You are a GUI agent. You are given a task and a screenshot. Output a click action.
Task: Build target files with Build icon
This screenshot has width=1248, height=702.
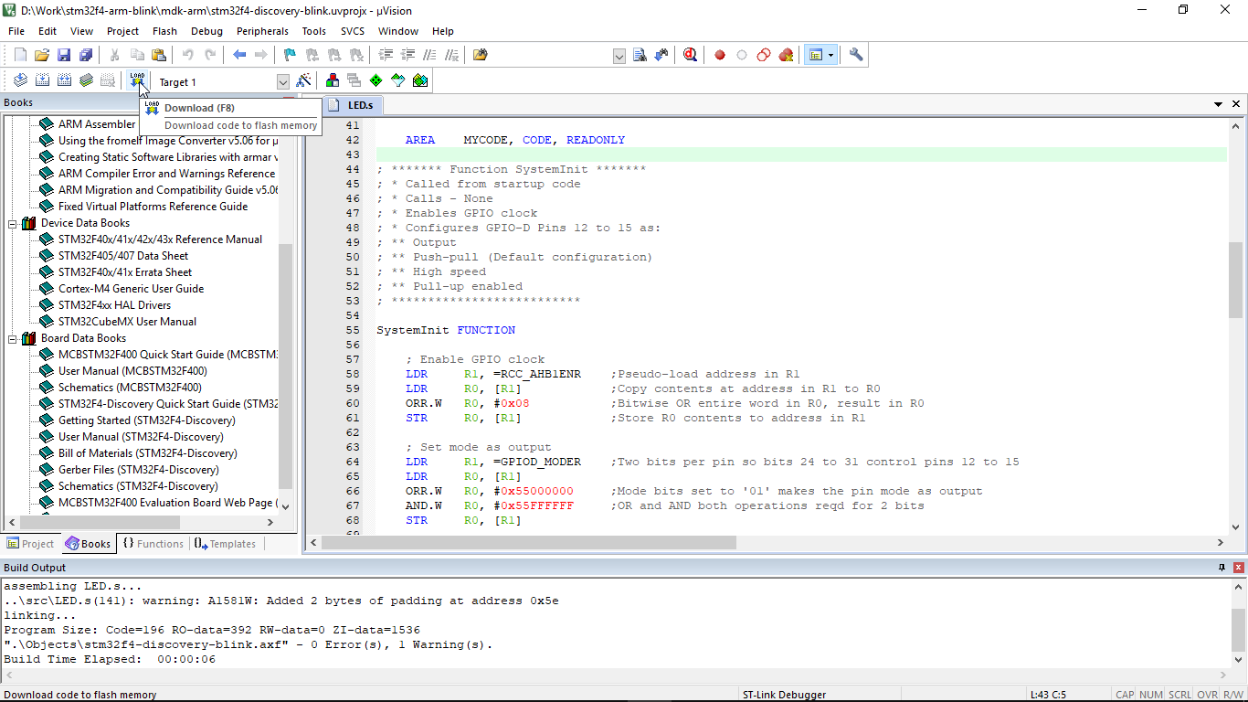click(x=42, y=80)
